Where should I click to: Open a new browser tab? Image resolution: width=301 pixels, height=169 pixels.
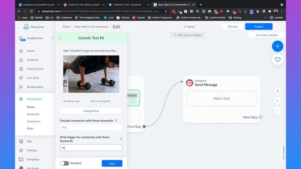pos(201,5)
